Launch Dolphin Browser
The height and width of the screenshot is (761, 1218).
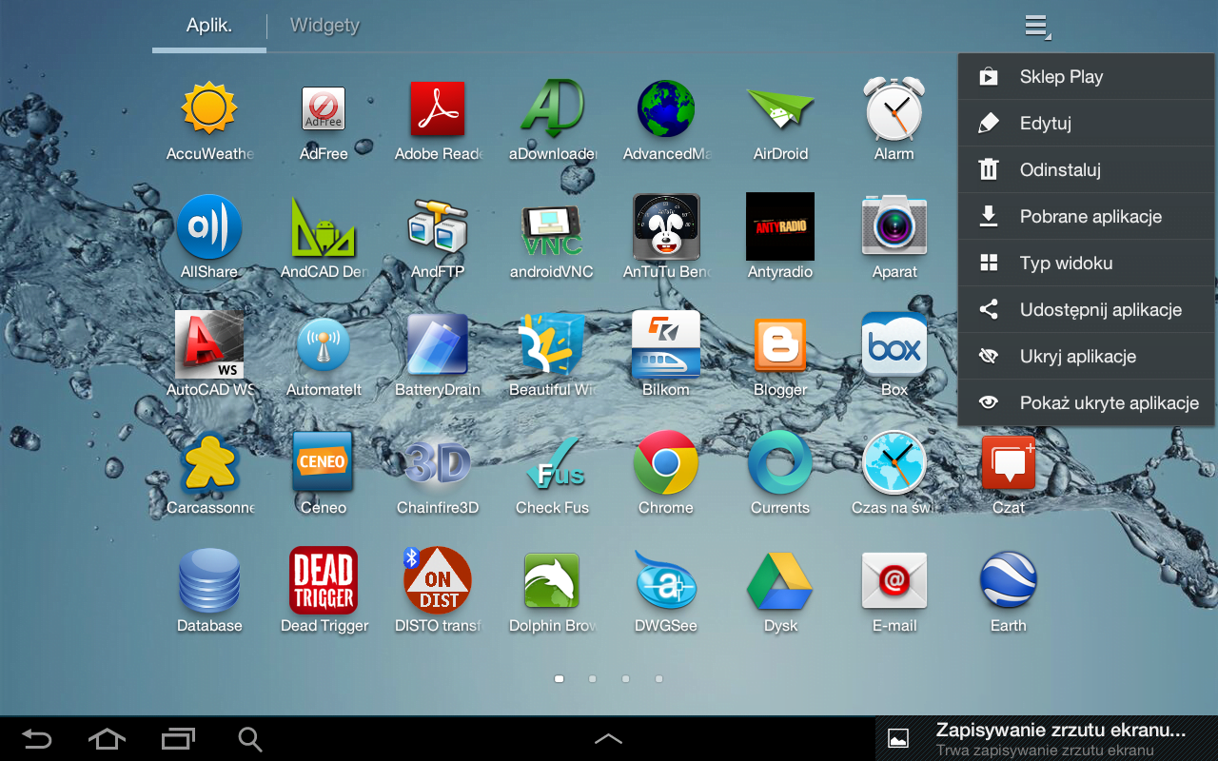click(x=552, y=580)
